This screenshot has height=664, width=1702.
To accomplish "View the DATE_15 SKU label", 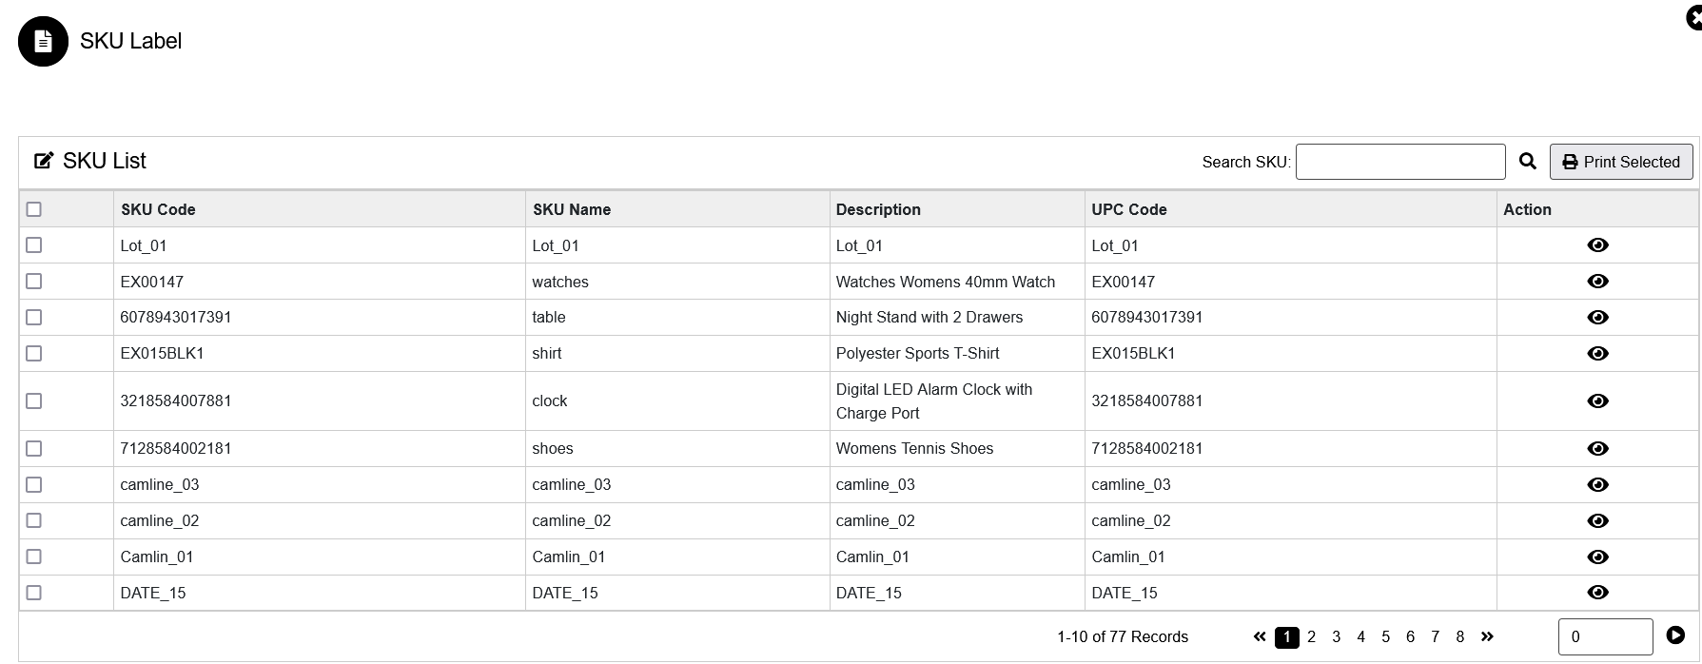I will tap(1597, 593).
